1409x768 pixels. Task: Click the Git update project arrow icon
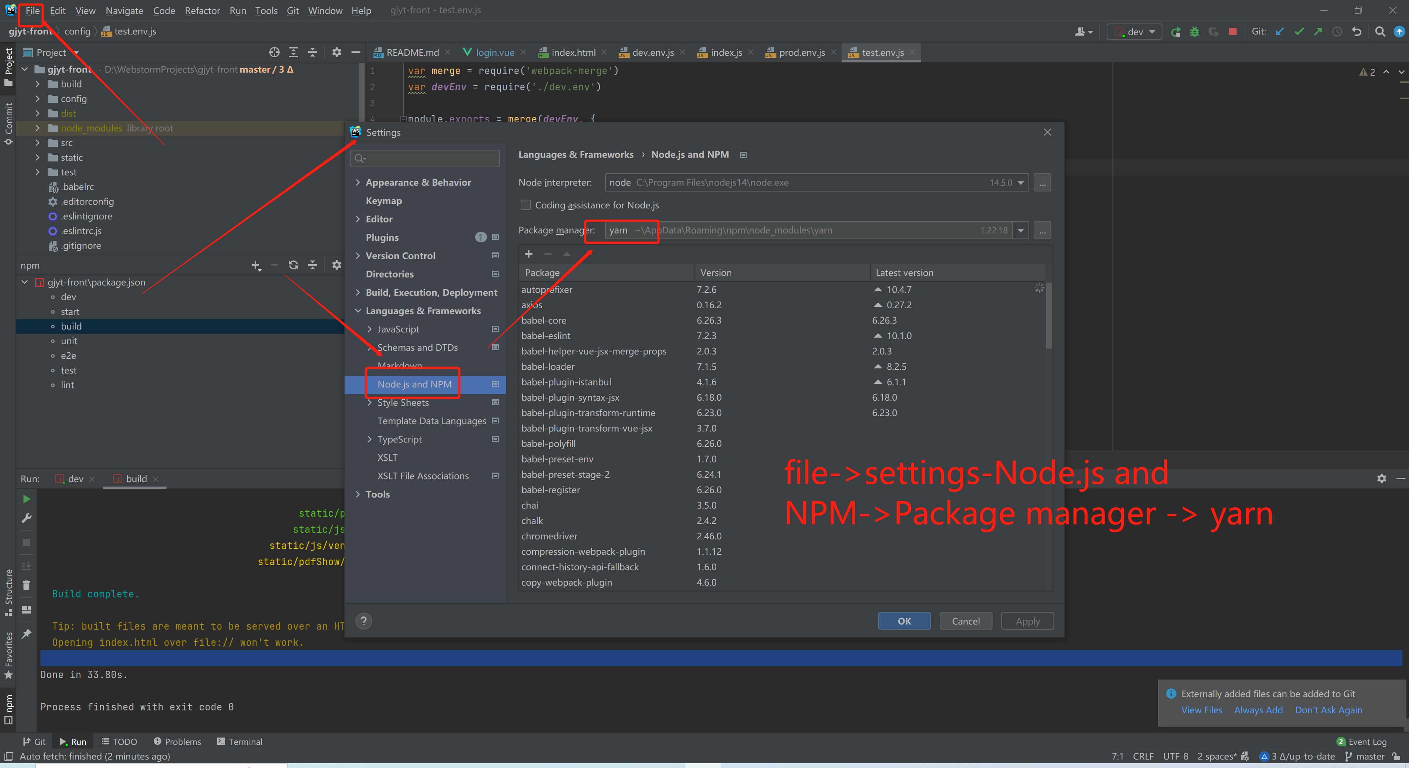1279,32
